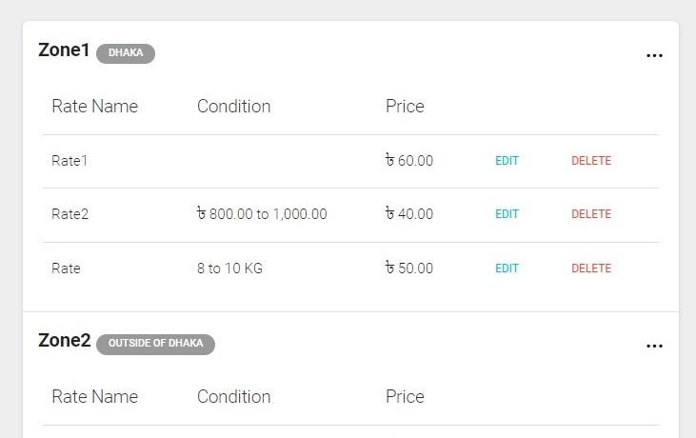This screenshot has height=438, width=696.
Task: Click Zone2's Price column header
Action: [x=405, y=397]
